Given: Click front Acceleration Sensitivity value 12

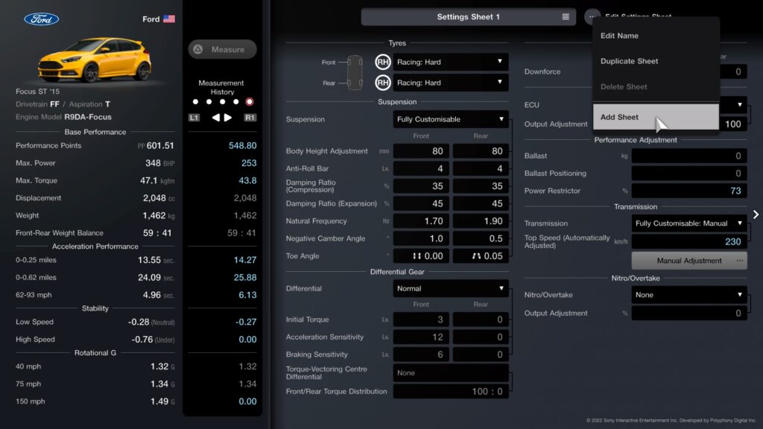Looking at the screenshot, I should coord(422,337).
